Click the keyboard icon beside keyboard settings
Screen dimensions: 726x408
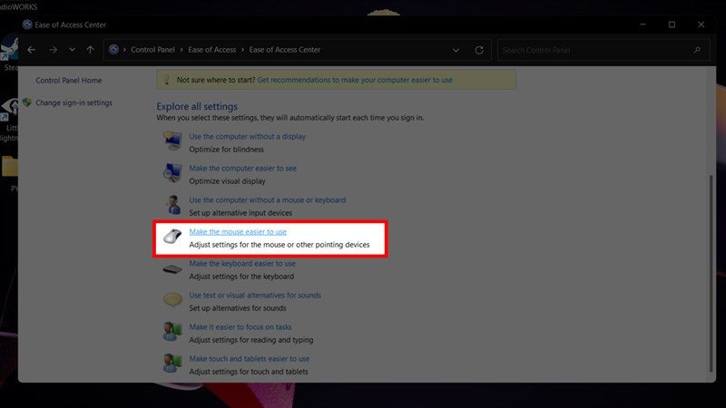tap(172, 269)
